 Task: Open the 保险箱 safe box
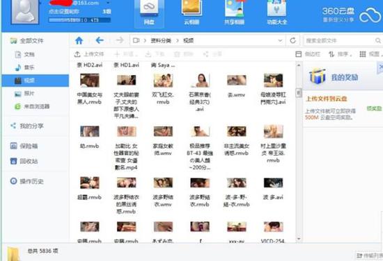click(24, 146)
